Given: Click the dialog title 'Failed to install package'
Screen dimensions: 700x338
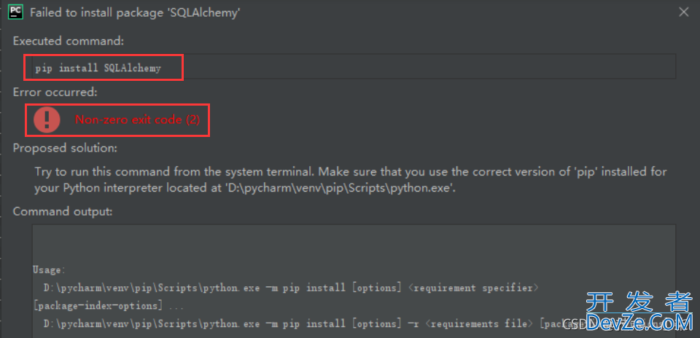Looking at the screenshot, I should coord(136,12).
